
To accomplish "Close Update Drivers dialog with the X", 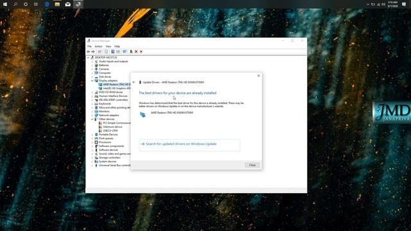I will click(258, 76).
